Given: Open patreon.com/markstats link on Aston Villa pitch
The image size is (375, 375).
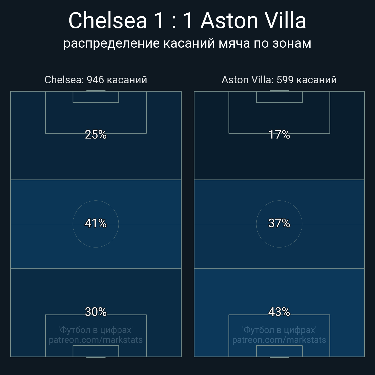Looking at the screenshot, I should tap(279, 340).
